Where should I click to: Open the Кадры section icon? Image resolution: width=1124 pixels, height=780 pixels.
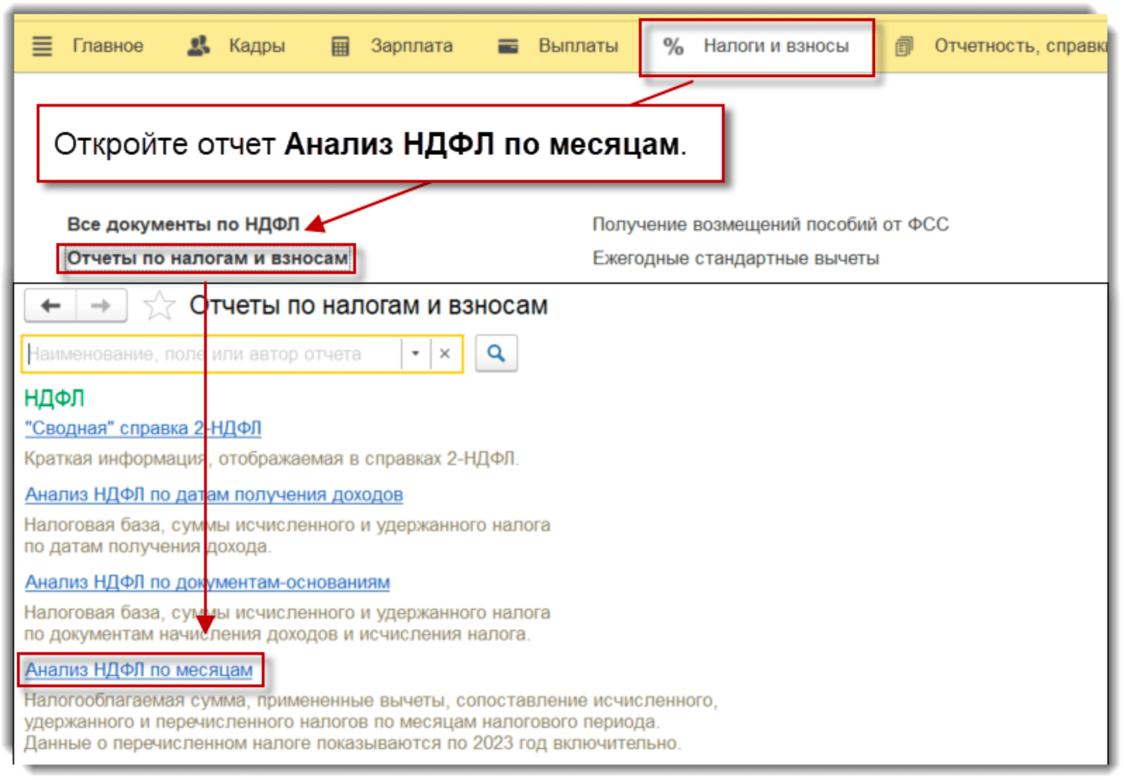pyautogui.click(x=198, y=46)
